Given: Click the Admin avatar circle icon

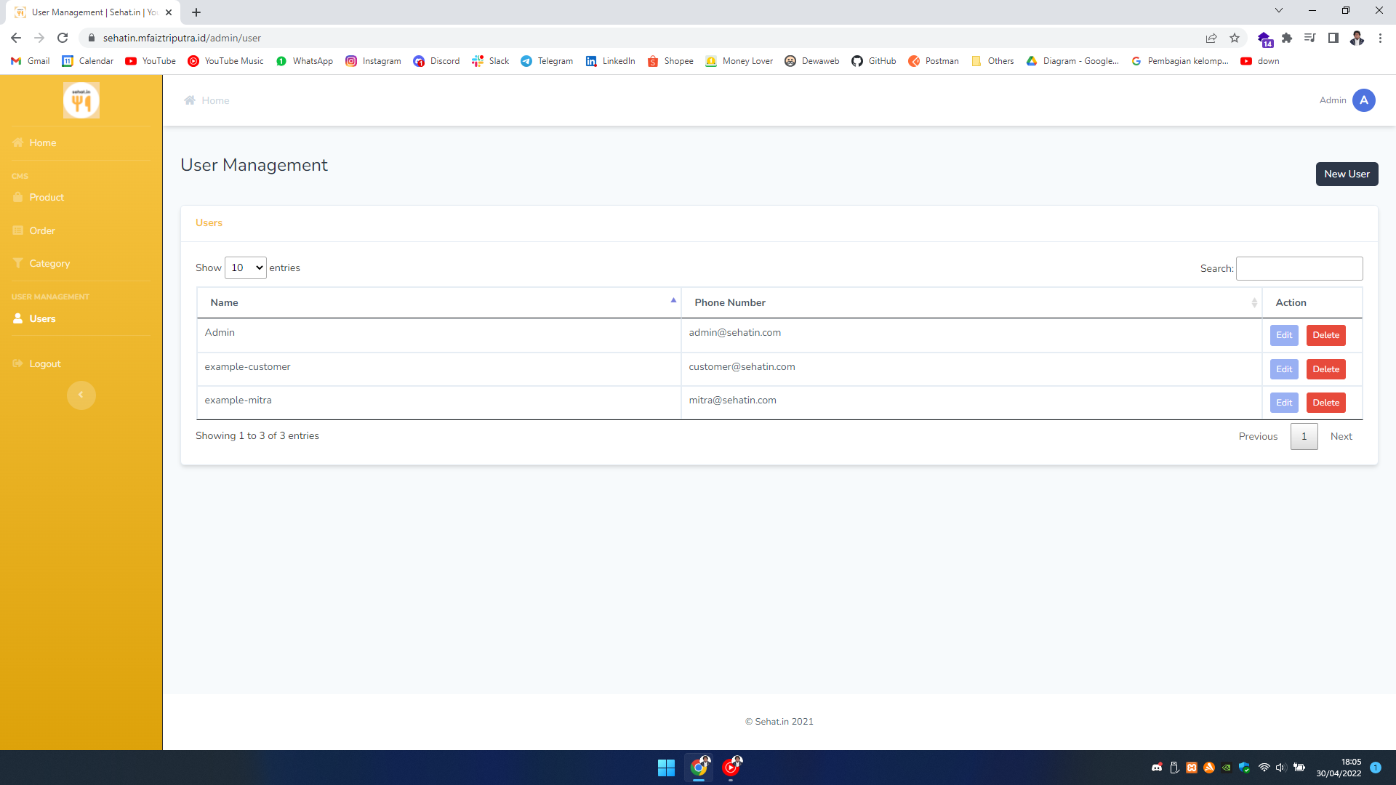Looking at the screenshot, I should 1363,100.
